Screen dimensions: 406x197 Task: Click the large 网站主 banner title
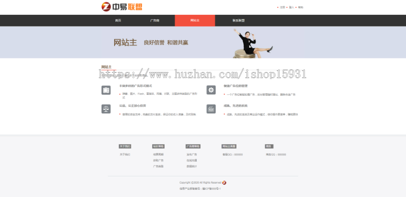(125, 42)
